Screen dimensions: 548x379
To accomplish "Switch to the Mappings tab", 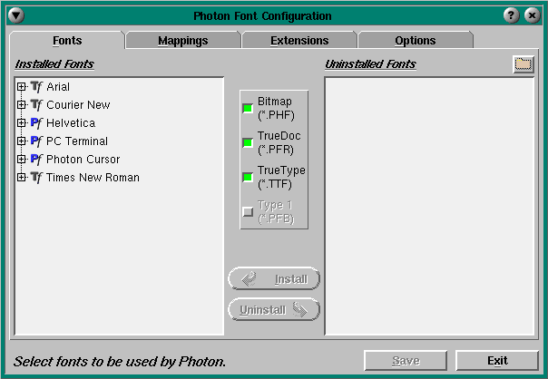I will [182, 41].
